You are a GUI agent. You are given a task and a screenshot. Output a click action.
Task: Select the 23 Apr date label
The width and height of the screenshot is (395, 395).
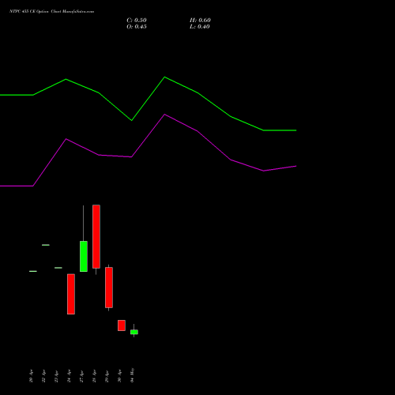(x=56, y=376)
